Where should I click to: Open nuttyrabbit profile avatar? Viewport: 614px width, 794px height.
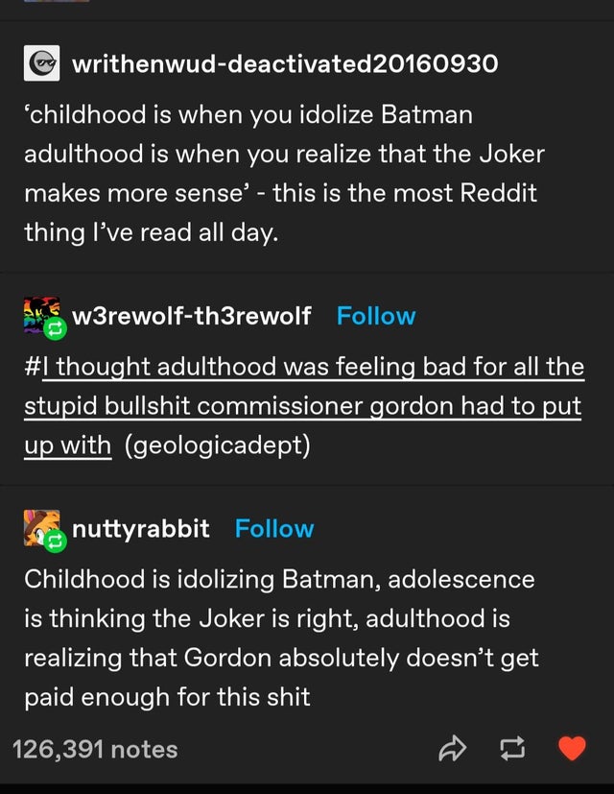click(x=41, y=528)
